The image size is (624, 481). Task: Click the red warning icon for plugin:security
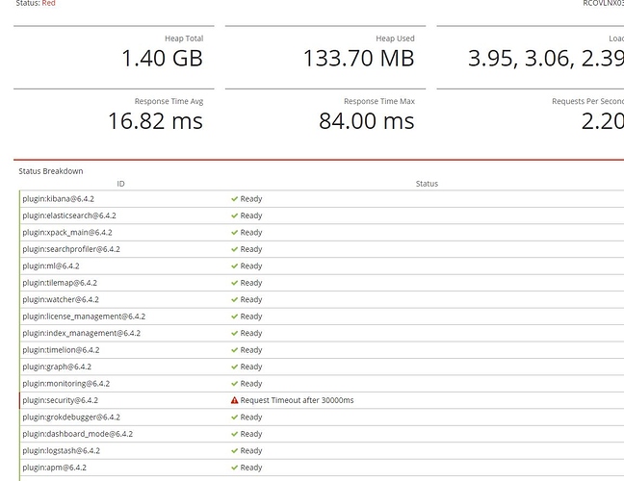pyautogui.click(x=234, y=400)
